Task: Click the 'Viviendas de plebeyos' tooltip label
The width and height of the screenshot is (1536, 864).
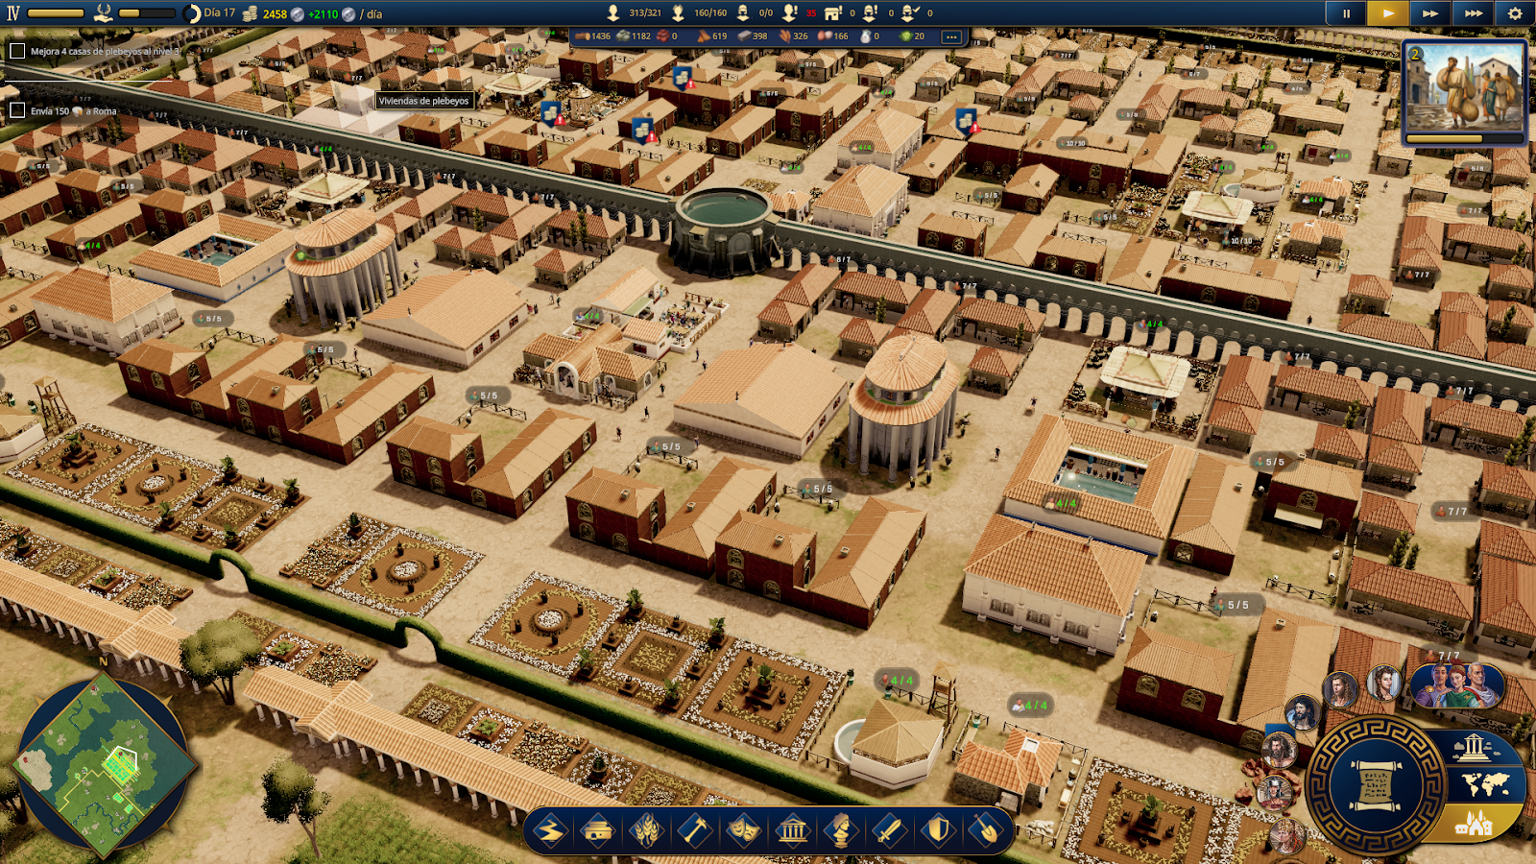Action: [x=423, y=101]
